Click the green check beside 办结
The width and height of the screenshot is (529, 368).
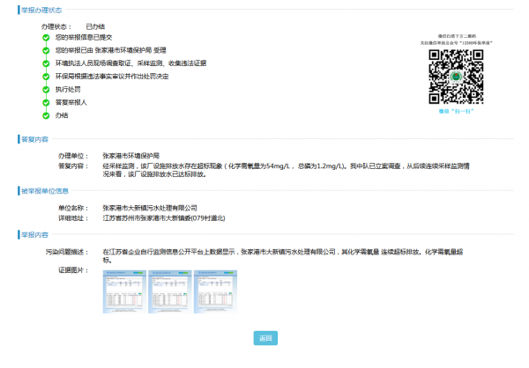coord(46,115)
